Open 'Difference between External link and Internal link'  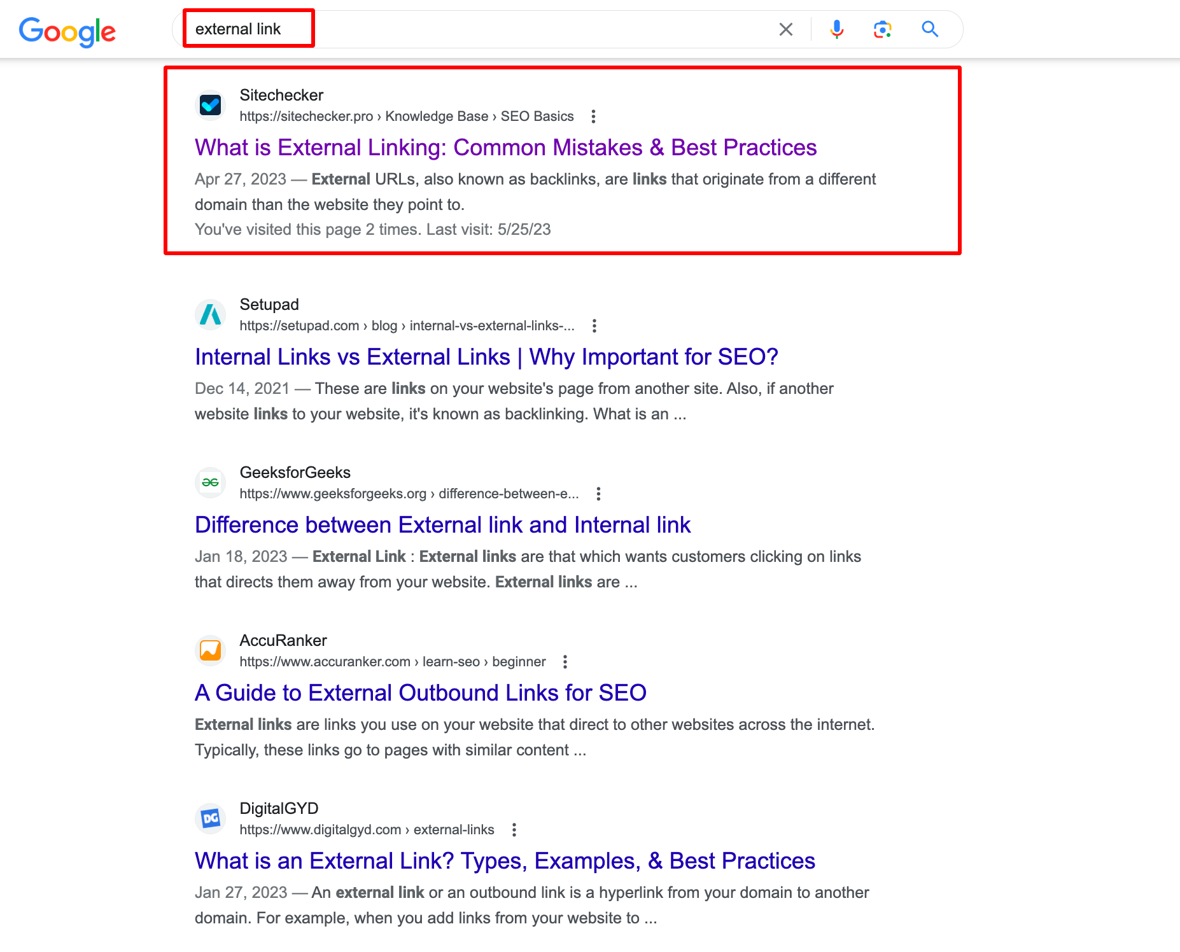(x=443, y=525)
